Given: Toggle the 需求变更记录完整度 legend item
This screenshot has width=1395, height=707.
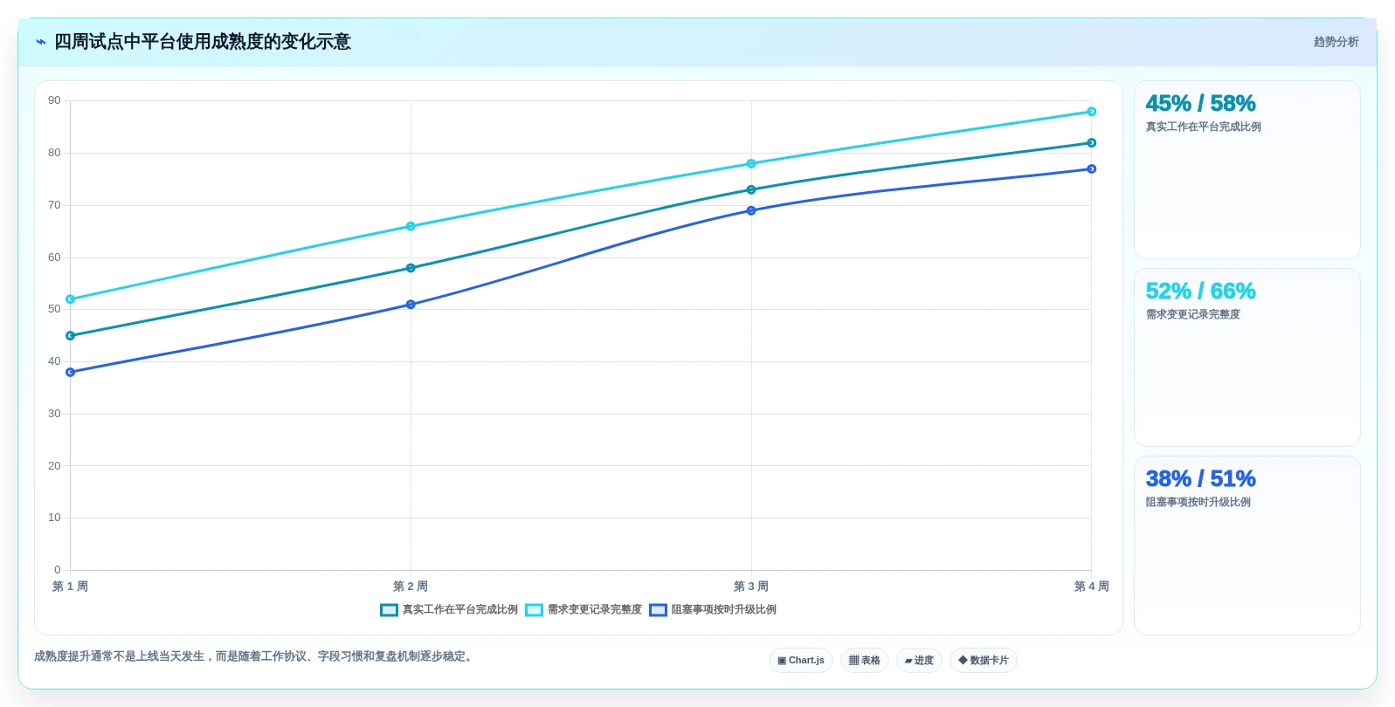Looking at the screenshot, I should (584, 610).
